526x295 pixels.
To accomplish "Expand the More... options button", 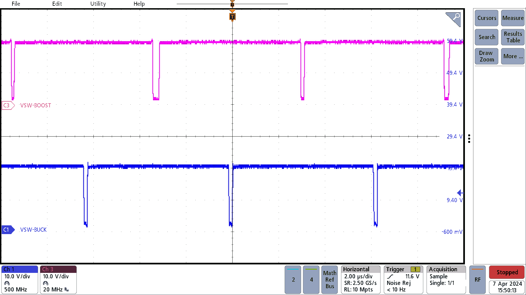I will (513, 56).
